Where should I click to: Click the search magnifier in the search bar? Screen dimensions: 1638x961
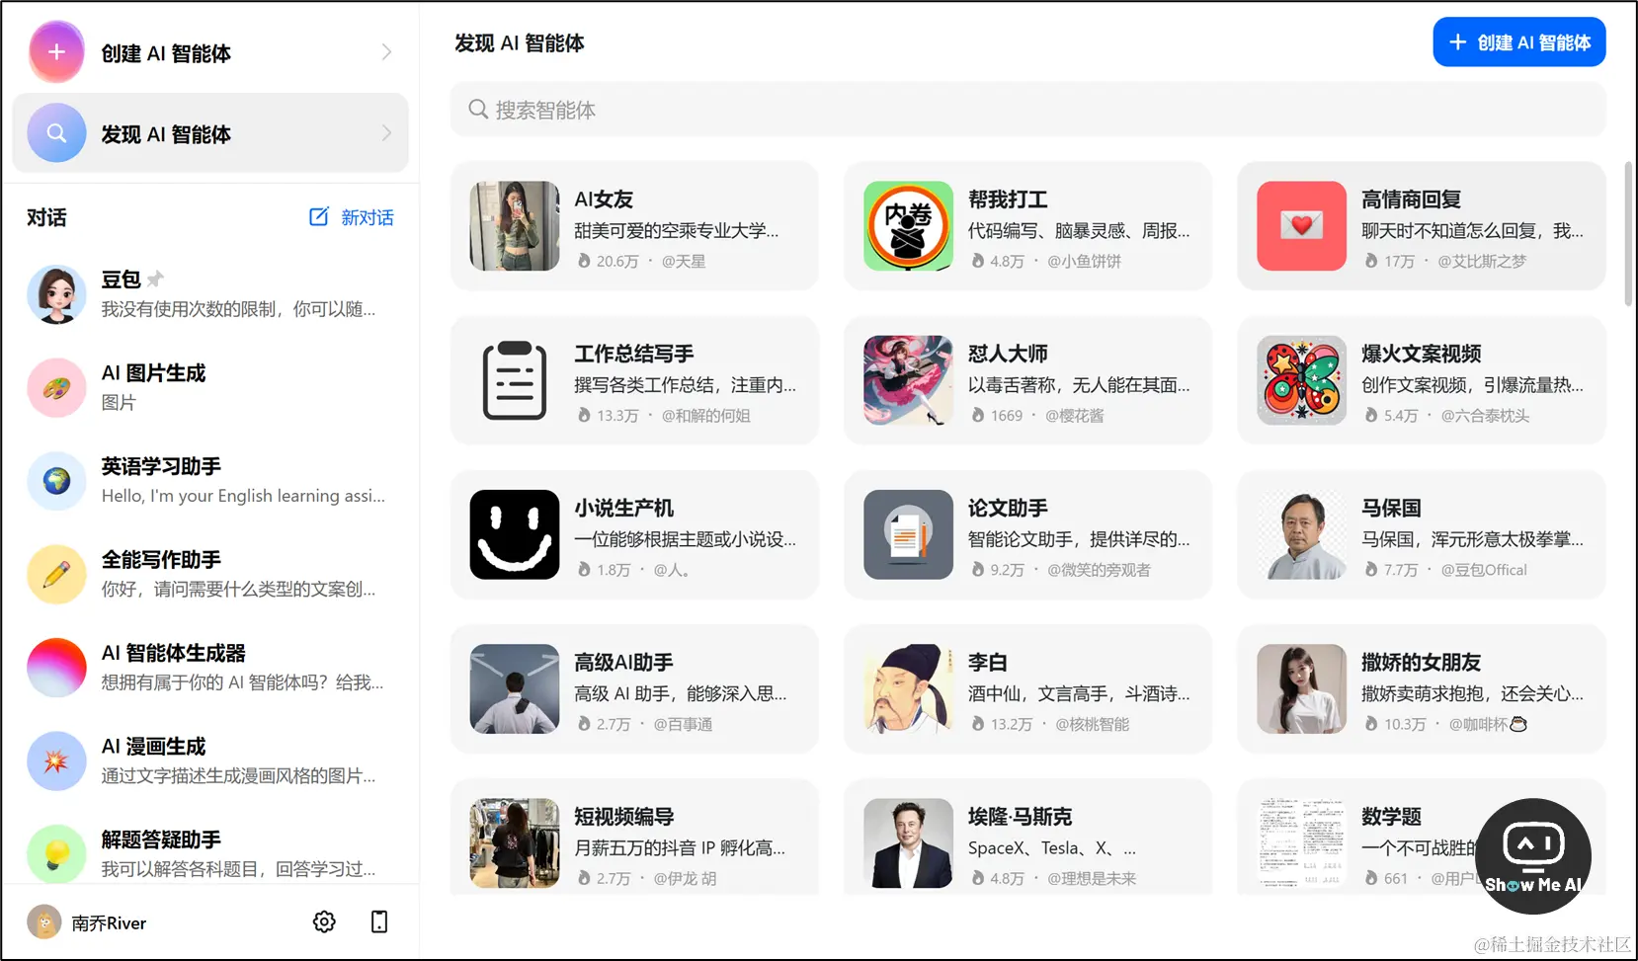coord(478,110)
